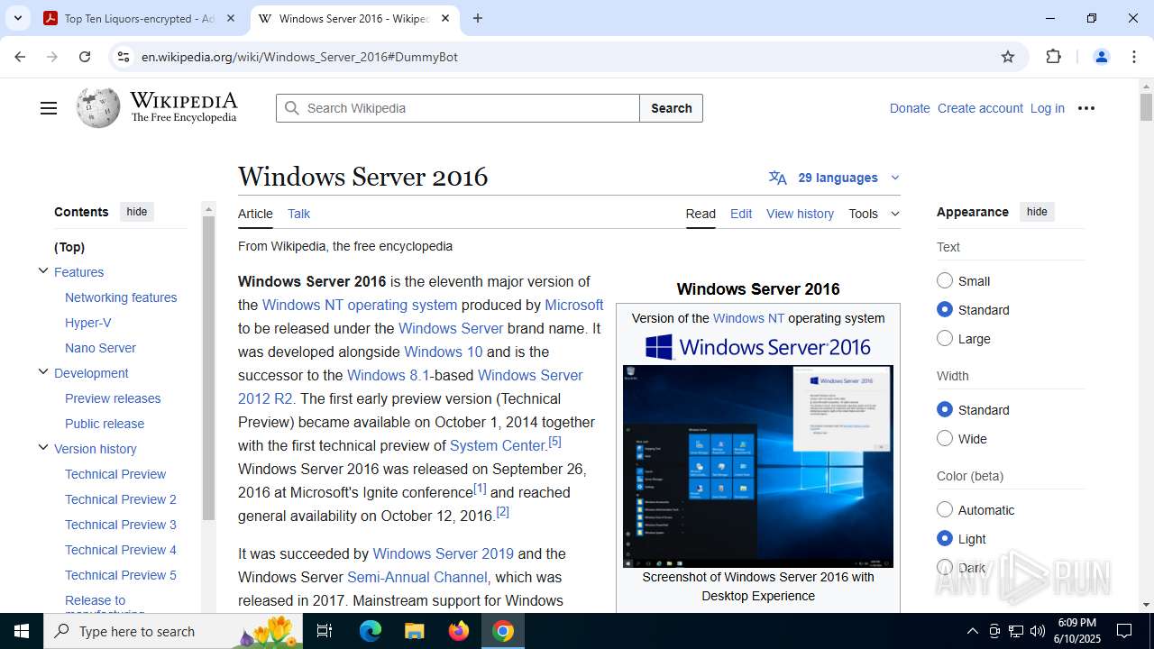Launch Firefox from taskbar
Image resolution: width=1154 pixels, height=649 pixels.
[x=459, y=631]
